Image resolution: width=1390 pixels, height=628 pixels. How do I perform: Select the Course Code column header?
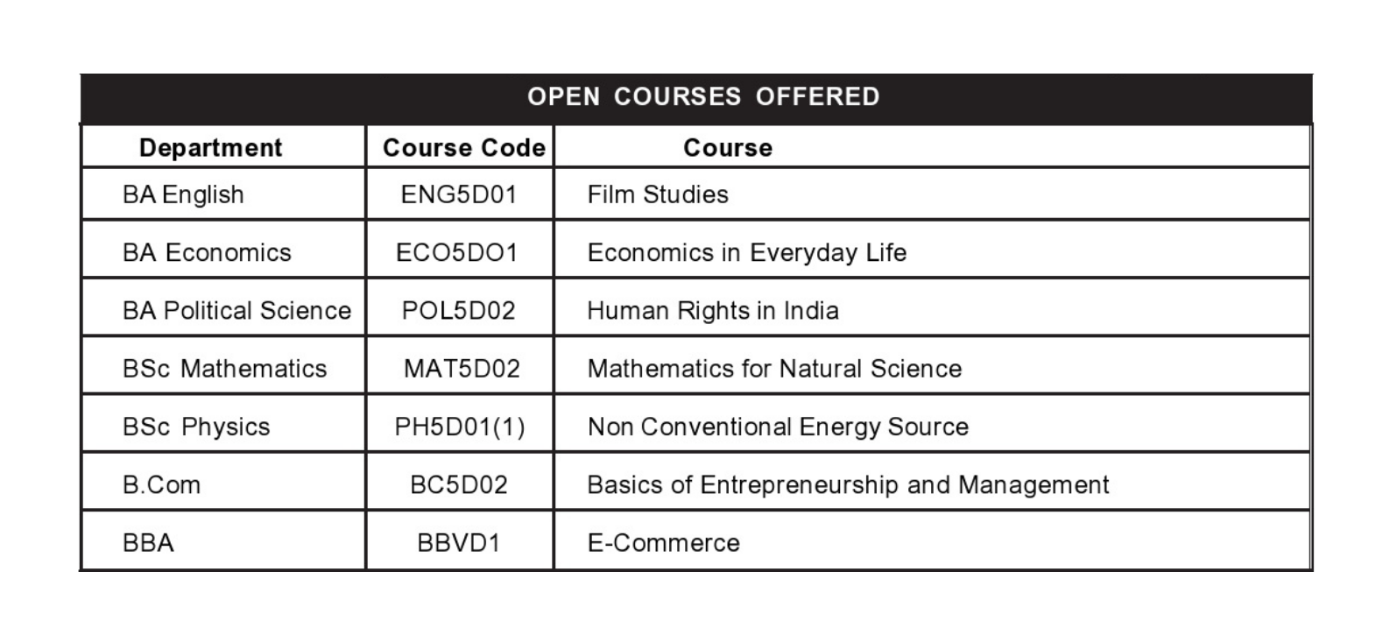464,148
